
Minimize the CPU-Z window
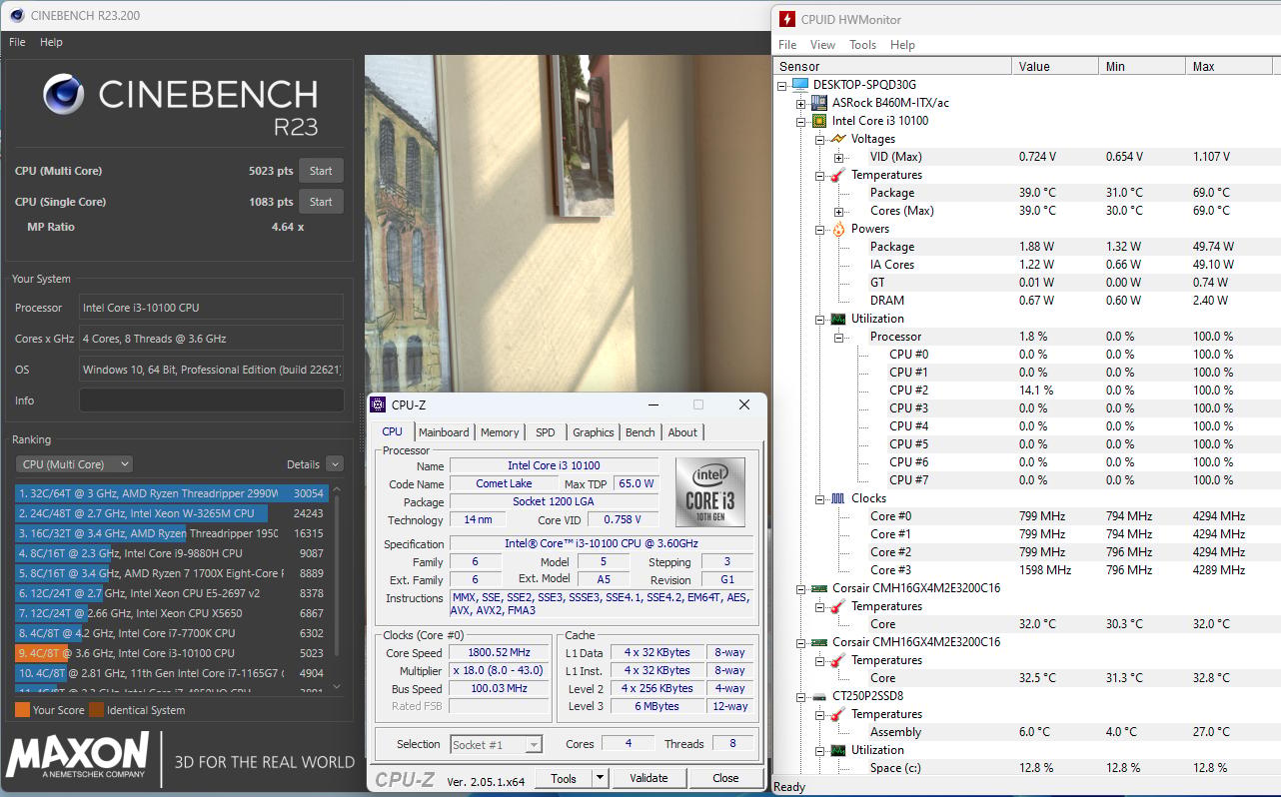652,404
